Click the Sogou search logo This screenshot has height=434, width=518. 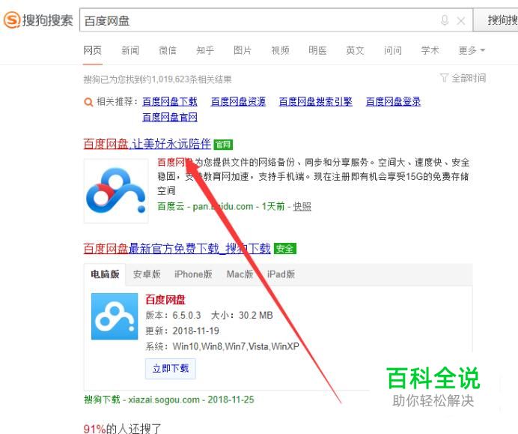coord(38,19)
